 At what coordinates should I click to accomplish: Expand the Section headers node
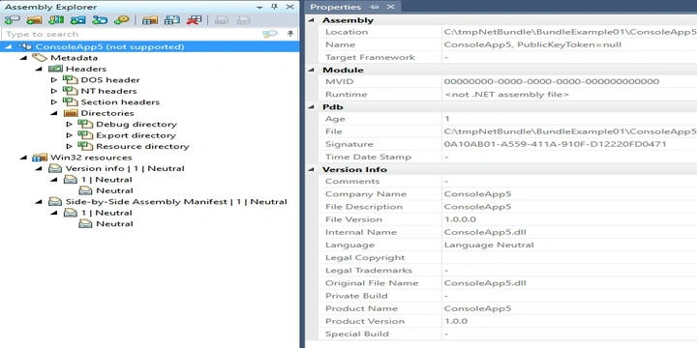(54, 102)
